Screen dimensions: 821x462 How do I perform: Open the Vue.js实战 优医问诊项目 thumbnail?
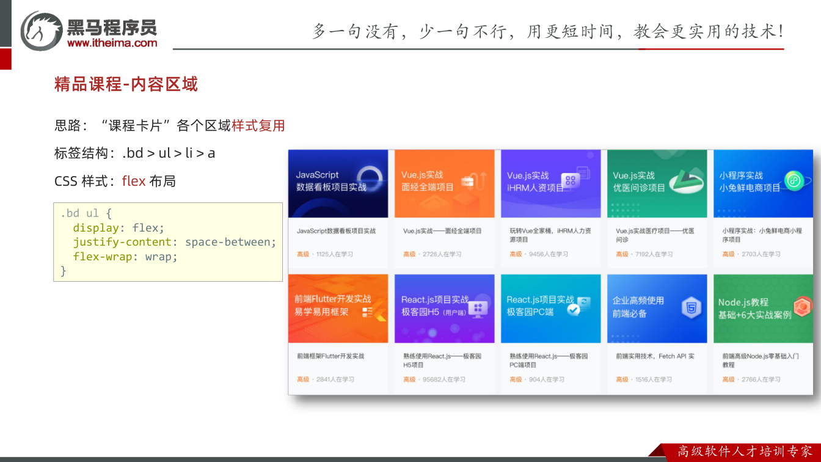coord(657,183)
